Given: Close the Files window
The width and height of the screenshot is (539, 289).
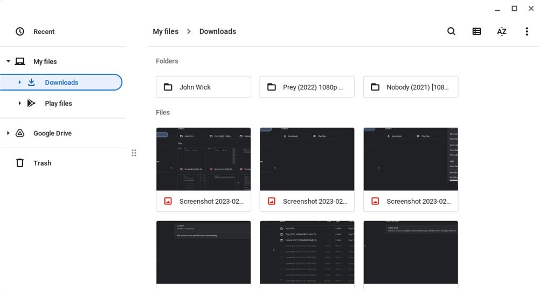Looking at the screenshot, I should [x=531, y=9].
